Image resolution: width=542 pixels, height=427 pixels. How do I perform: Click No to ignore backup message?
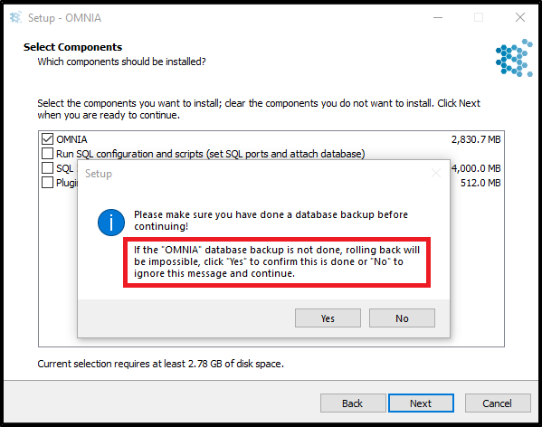pyautogui.click(x=402, y=318)
